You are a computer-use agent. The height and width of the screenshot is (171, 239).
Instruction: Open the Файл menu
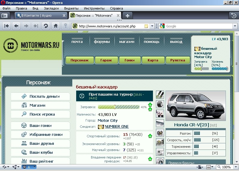point(6,8)
